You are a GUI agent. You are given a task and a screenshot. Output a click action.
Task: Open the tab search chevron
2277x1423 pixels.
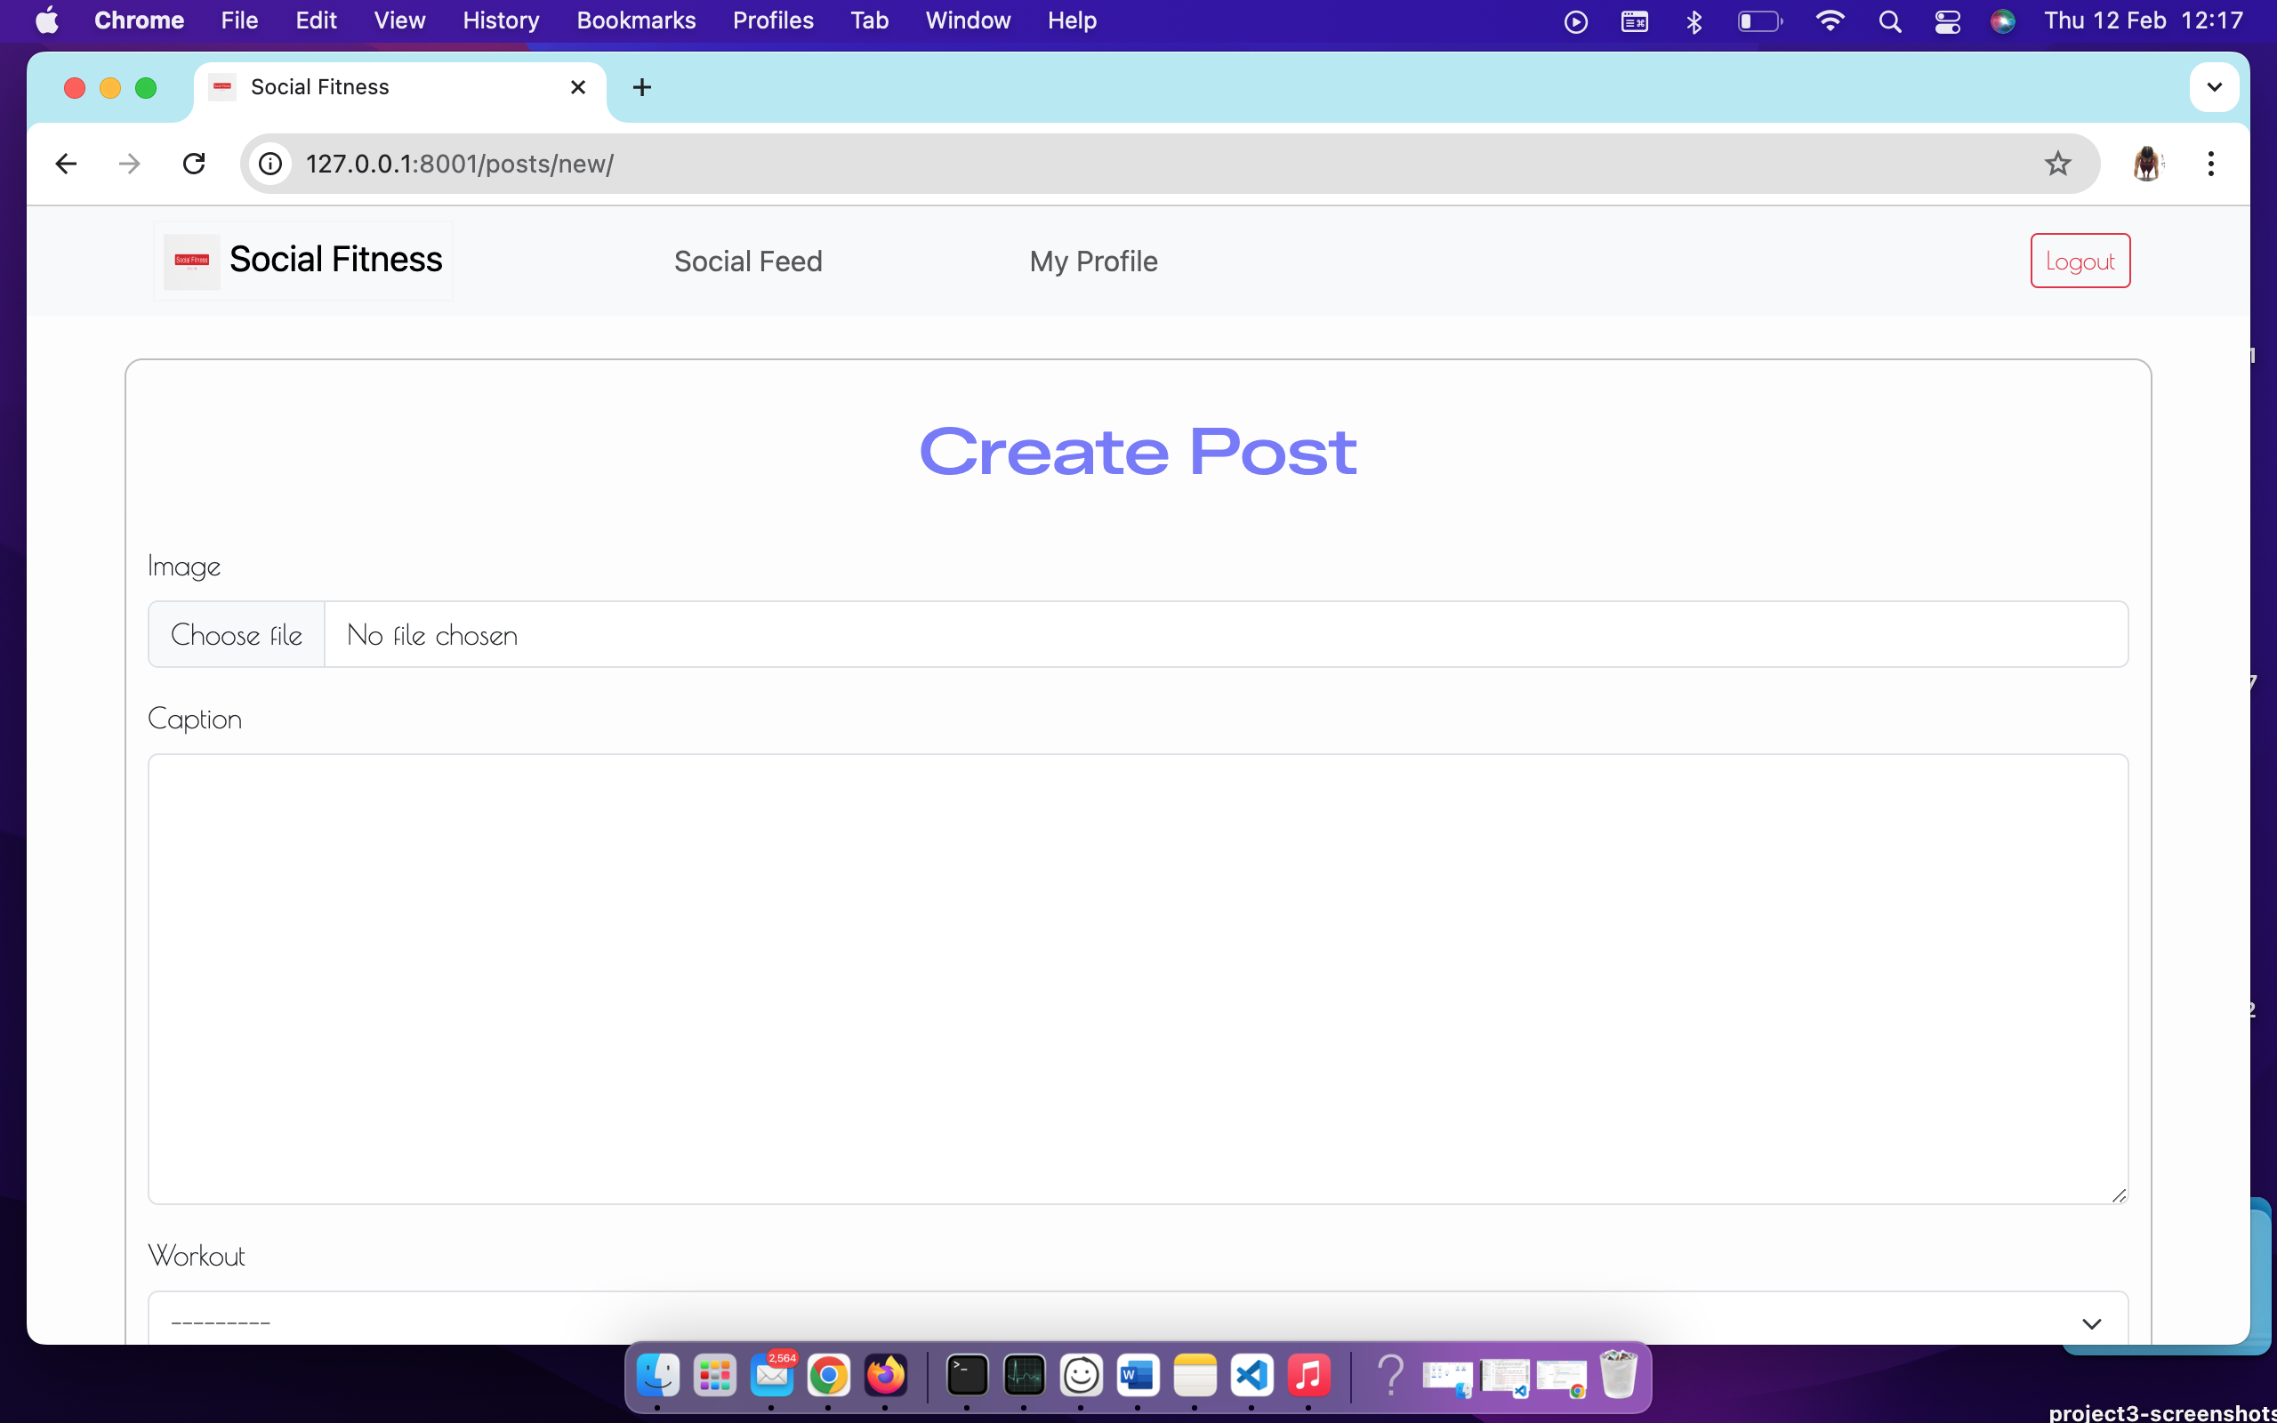coord(2213,86)
